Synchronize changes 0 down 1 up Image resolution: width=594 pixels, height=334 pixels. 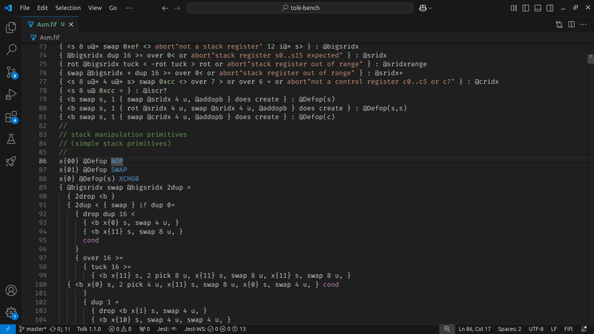coord(60,329)
